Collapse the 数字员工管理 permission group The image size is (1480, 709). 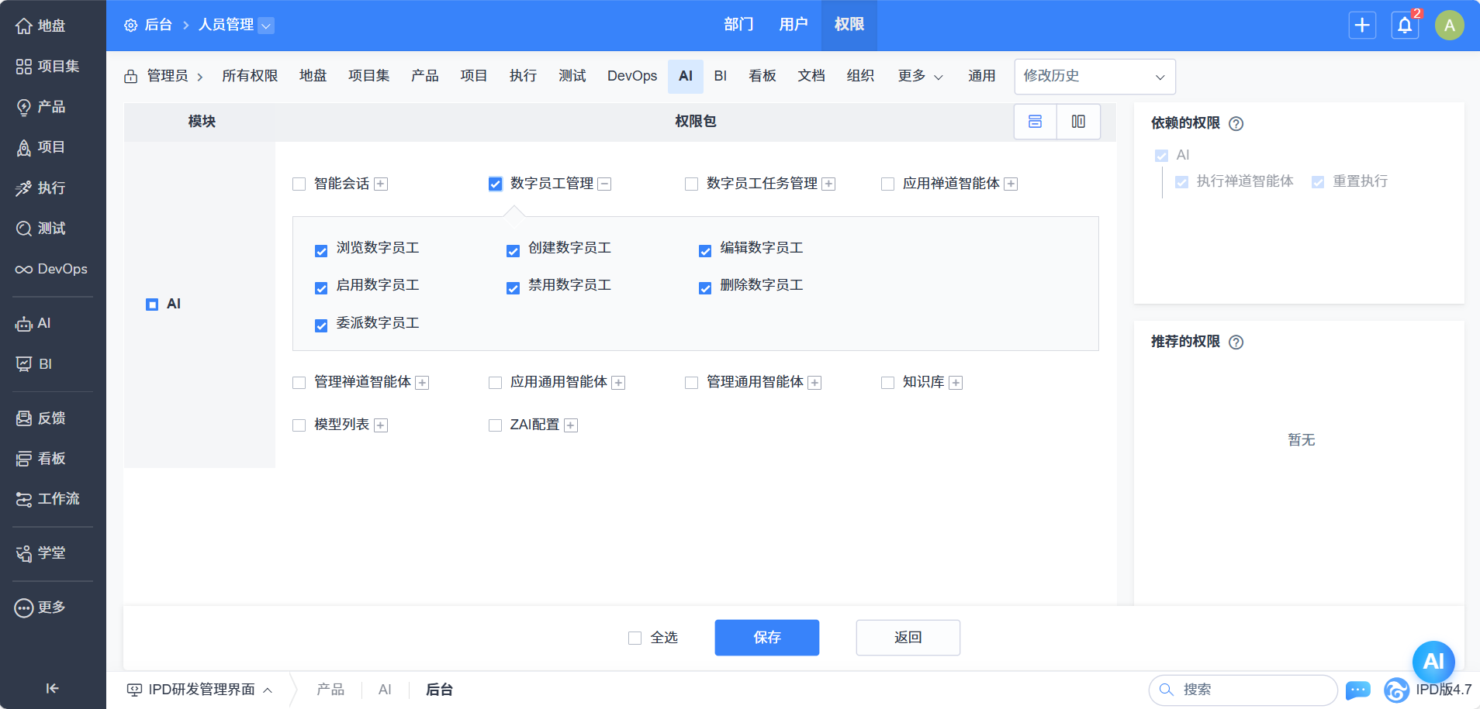pyautogui.click(x=605, y=184)
